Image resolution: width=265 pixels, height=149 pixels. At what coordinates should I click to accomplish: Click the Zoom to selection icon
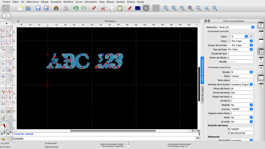[x=190, y=8]
